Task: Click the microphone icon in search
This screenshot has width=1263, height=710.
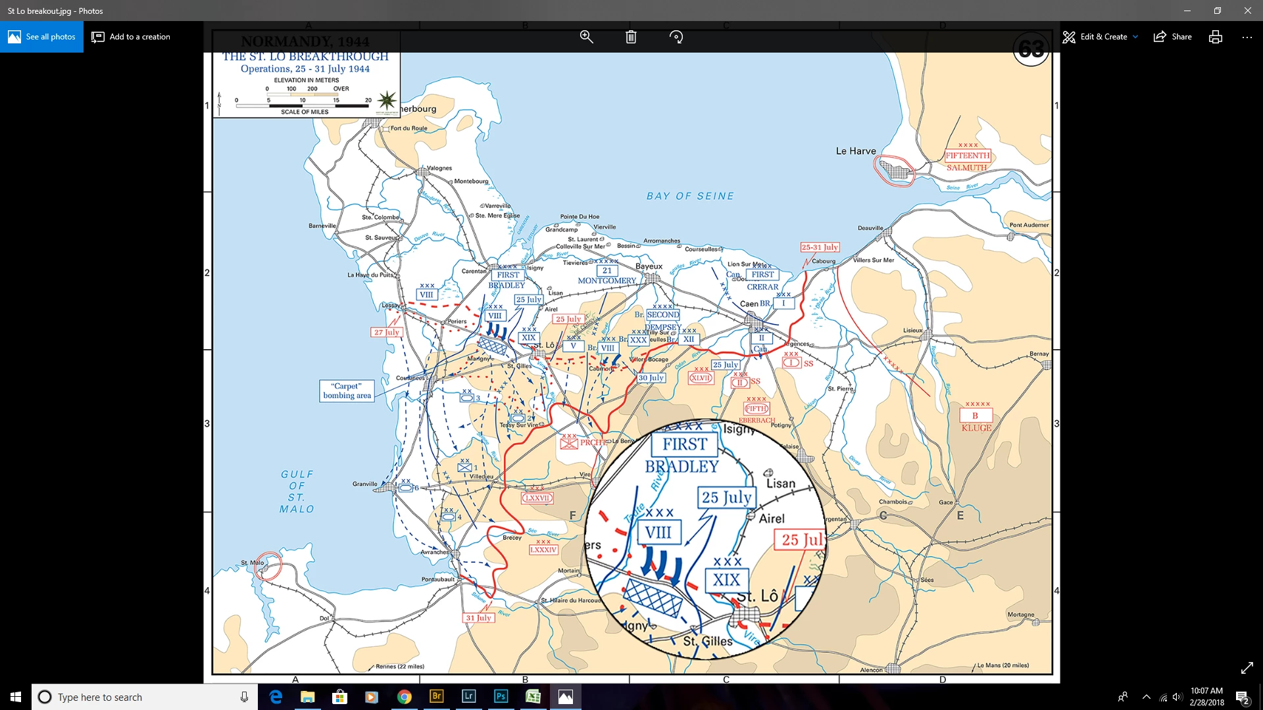Action: tap(244, 697)
